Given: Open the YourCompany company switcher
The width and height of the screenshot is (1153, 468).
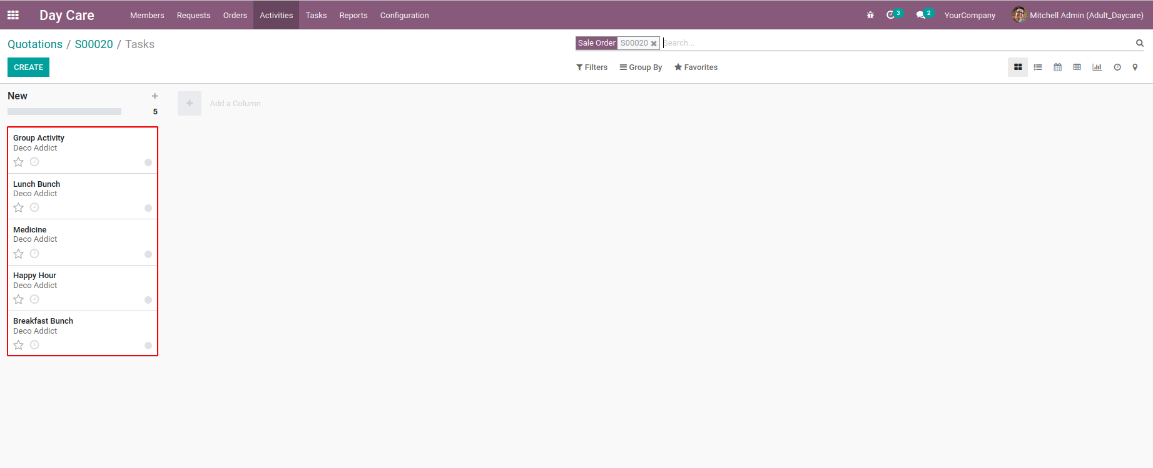Looking at the screenshot, I should [970, 16].
